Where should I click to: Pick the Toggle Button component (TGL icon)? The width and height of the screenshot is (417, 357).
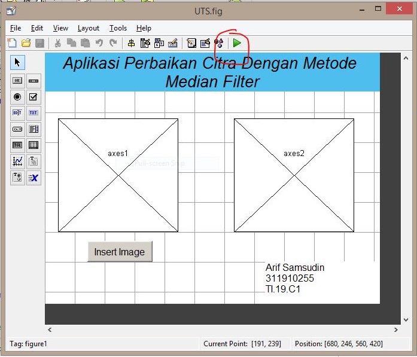point(17,145)
